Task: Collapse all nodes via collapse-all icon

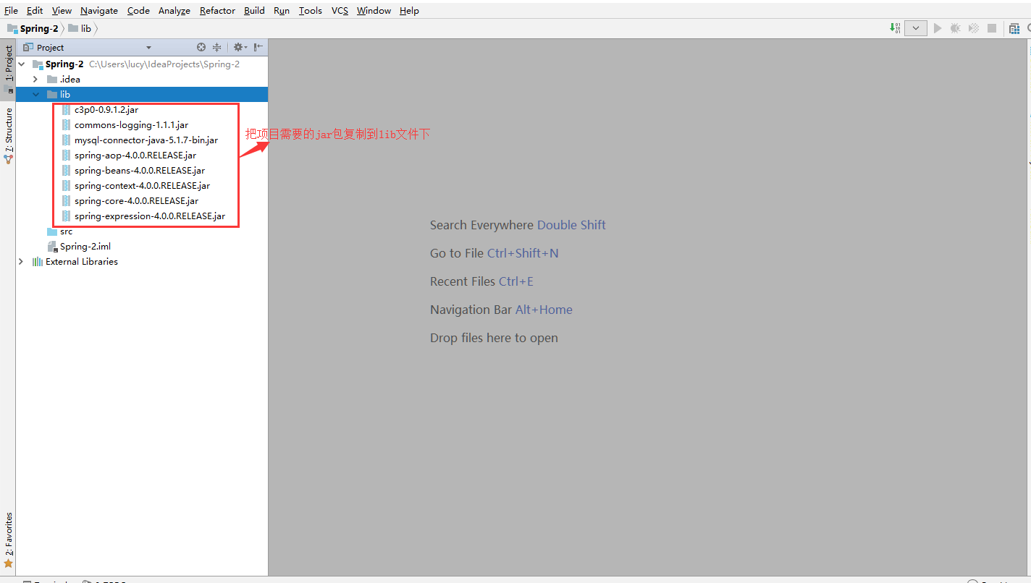Action: click(216, 46)
